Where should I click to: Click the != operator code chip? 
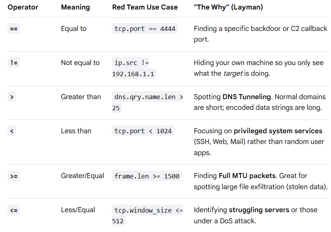[14, 63]
